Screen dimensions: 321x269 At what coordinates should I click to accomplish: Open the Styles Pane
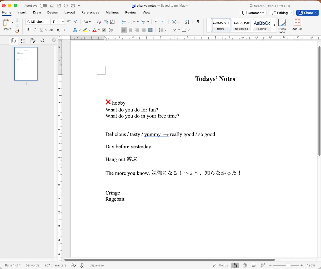[x=282, y=26]
